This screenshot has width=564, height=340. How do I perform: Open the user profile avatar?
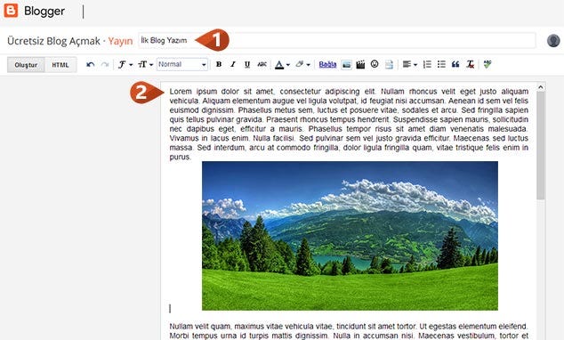click(x=553, y=41)
